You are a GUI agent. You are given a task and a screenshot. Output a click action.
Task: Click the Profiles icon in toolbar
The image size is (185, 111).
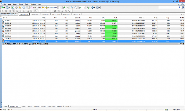pos(7,7)
